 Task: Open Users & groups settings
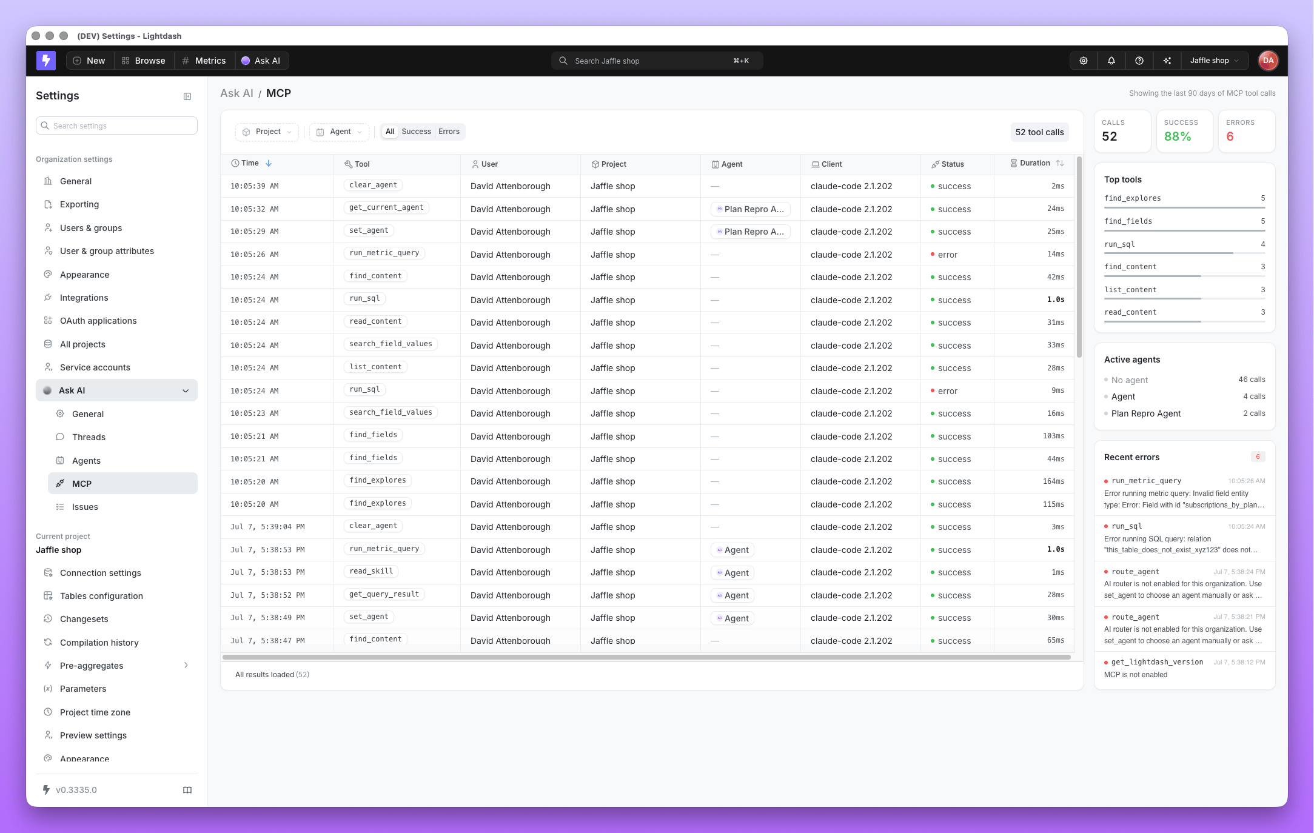click(116, 228)
